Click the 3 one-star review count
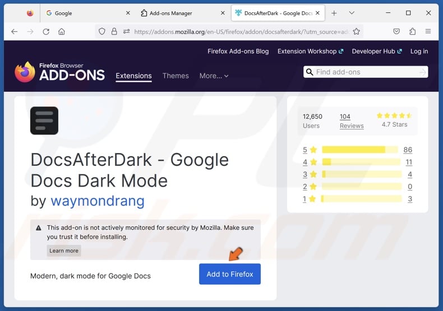The image size is (443, 311). [410, 199]
